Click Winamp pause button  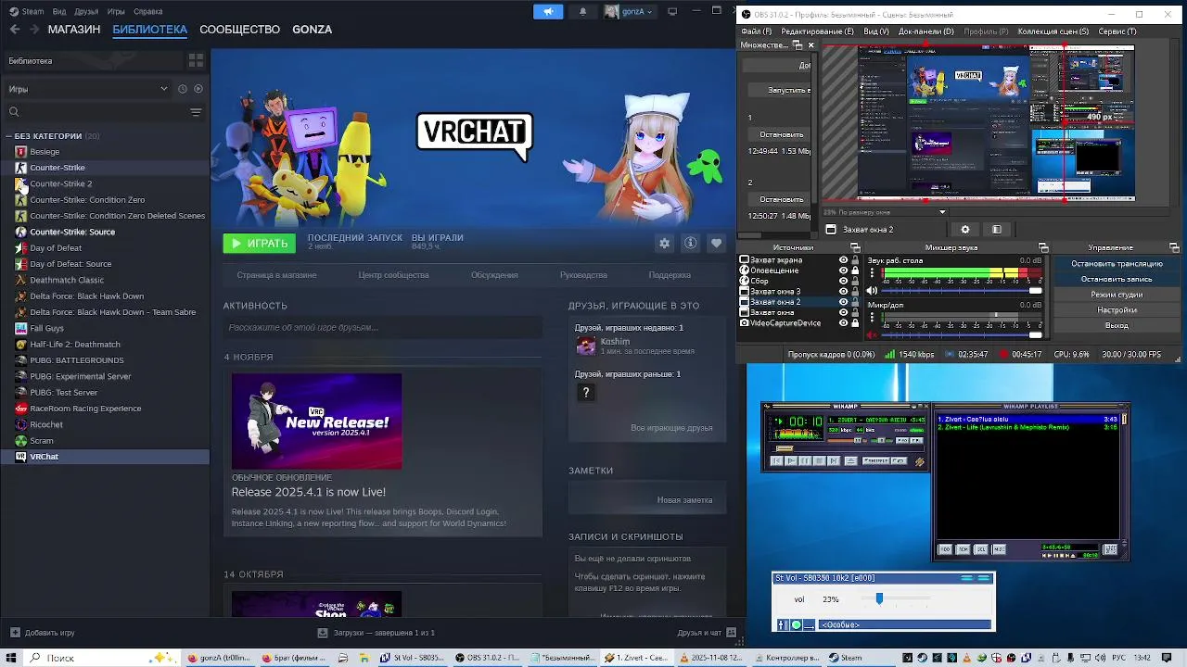click(x=805, y=461)
